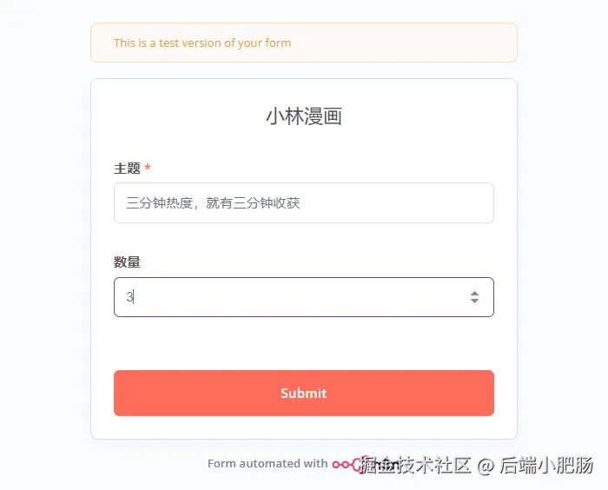Viewport: 608px width, 490px height.
Task: Focus the 主题 text input field
Action: tap(303, 203)
